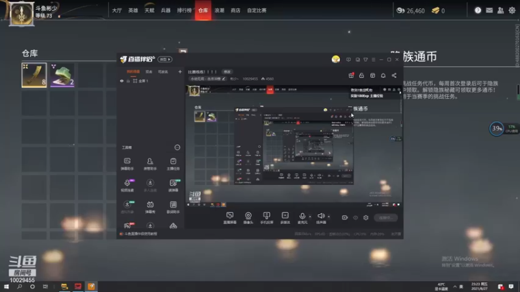
Task: Toggle the preview eye icon in streaming toolbar
Action: 355,217
